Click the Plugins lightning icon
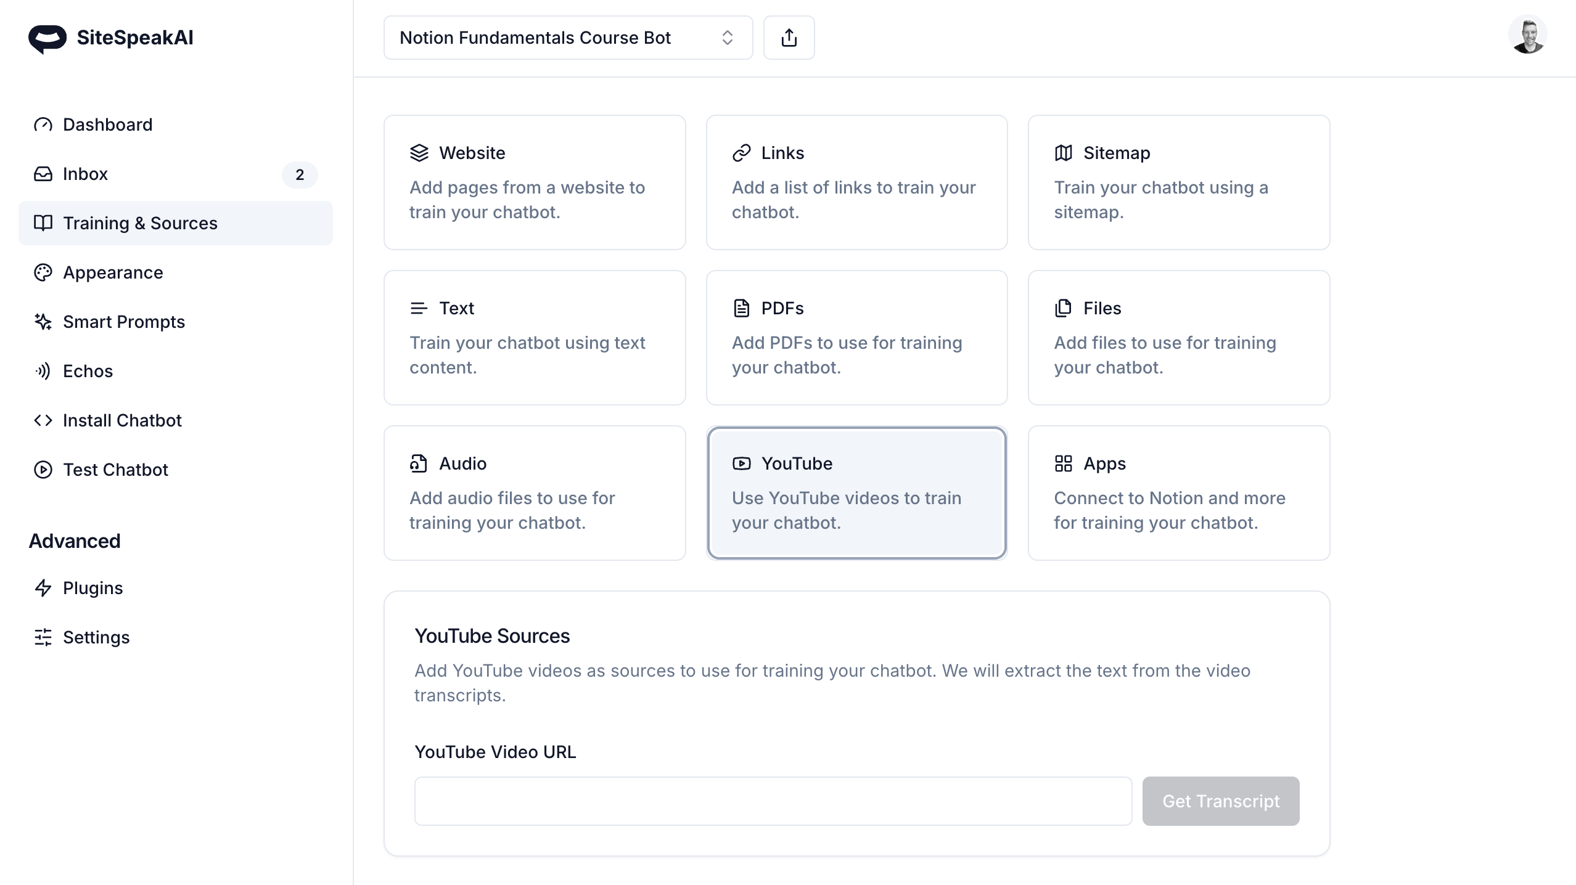The image size is (1576, 885). pyautogui.click(x=43, y=588)
